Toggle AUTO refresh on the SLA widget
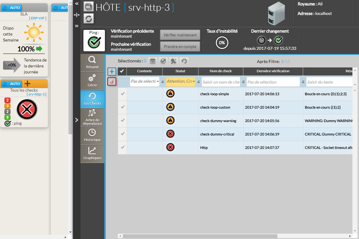 (12, 8)
